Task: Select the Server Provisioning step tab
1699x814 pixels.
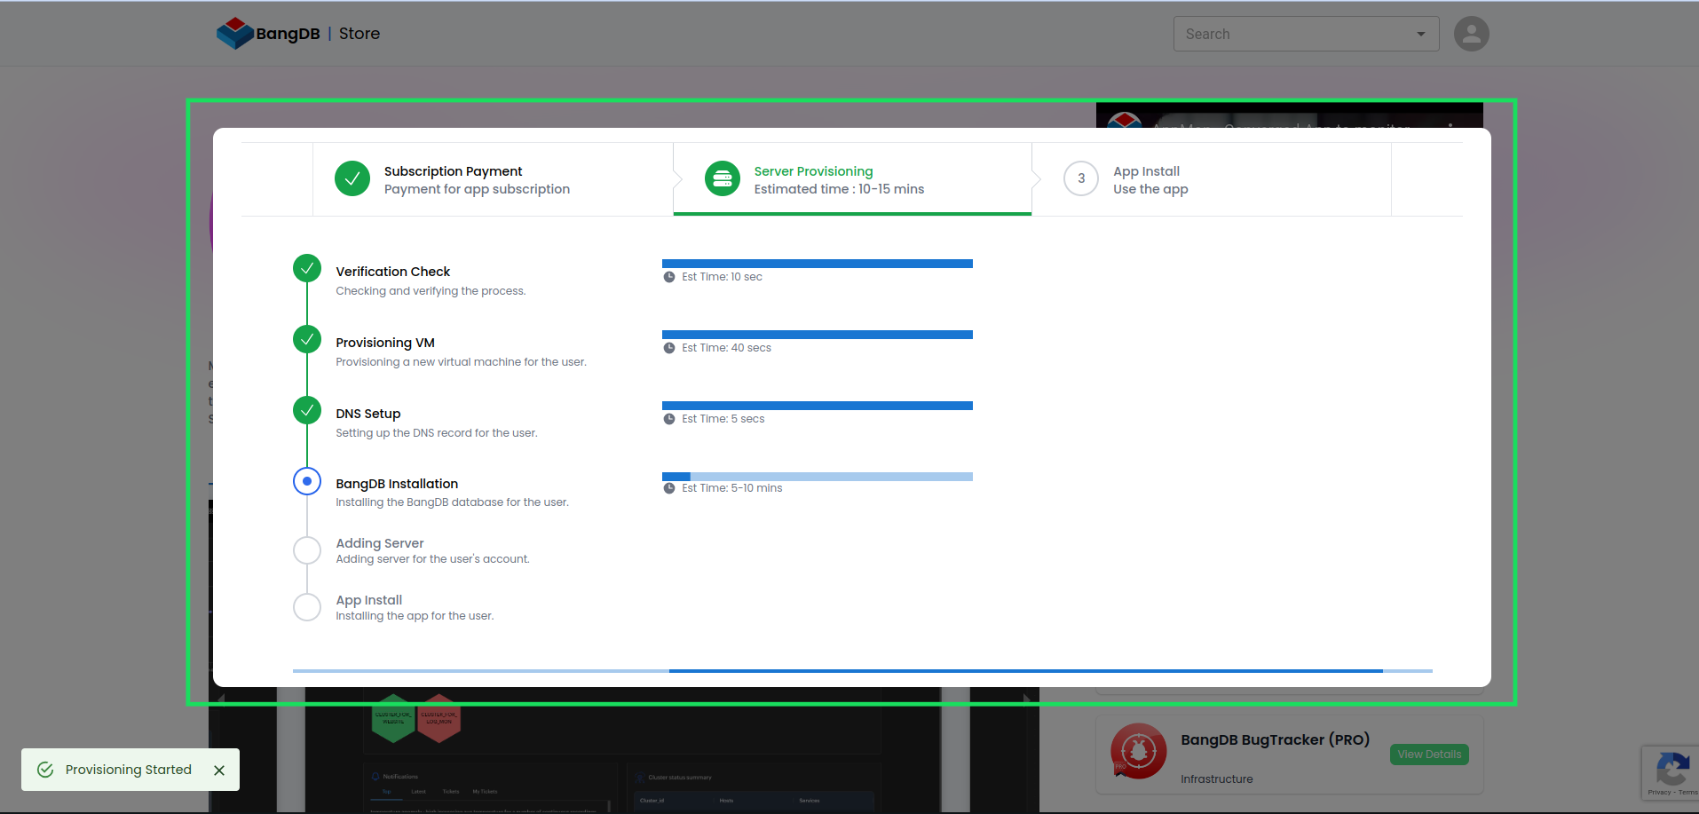Action: [x=852, y=179]
